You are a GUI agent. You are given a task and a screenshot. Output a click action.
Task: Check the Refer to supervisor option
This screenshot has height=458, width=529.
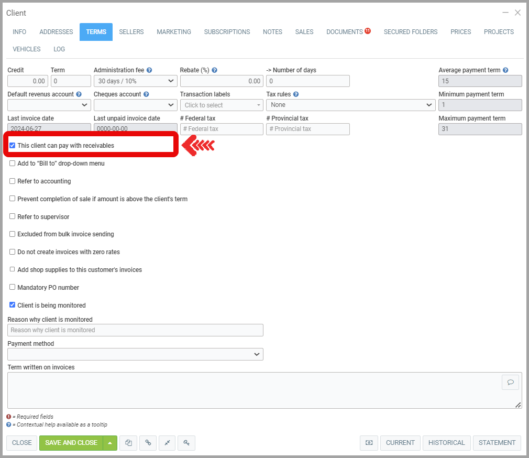click(13, 216)
